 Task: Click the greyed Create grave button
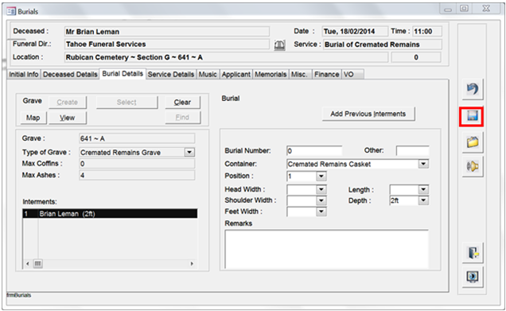coord(68,103)
